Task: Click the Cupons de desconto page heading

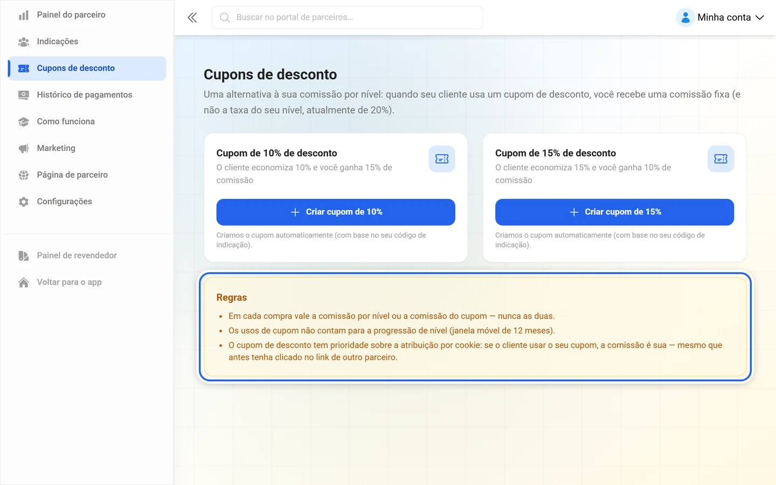Action: pos(270,74)
